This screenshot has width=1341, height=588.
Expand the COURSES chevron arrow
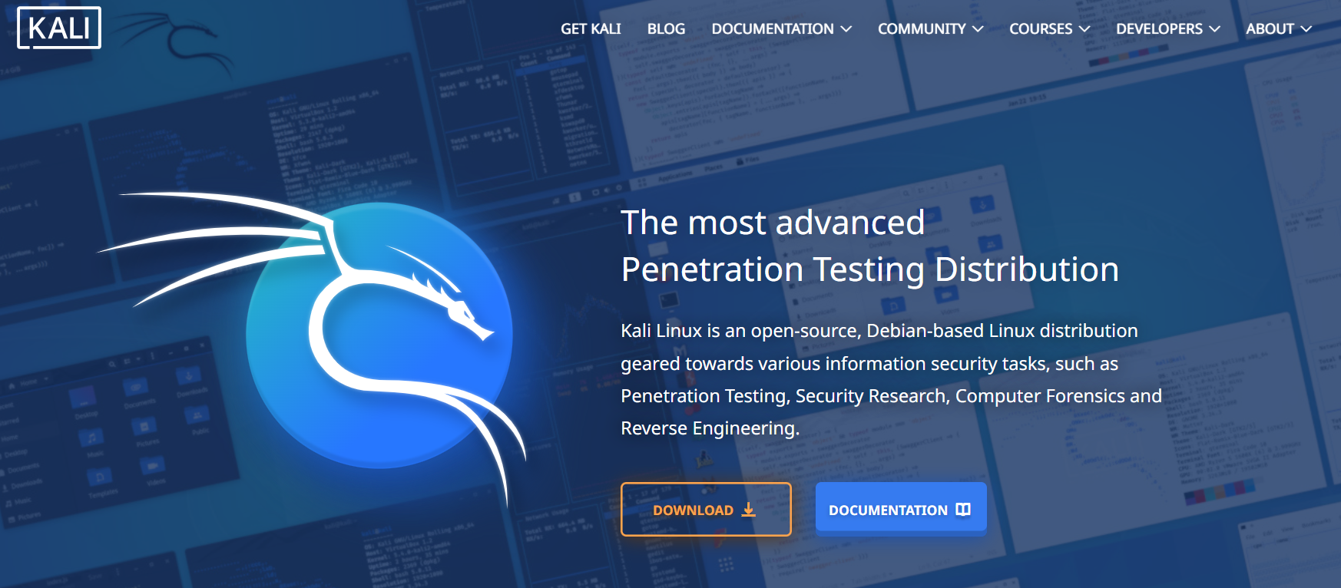pyautogui.click(x=1084, y=28)
